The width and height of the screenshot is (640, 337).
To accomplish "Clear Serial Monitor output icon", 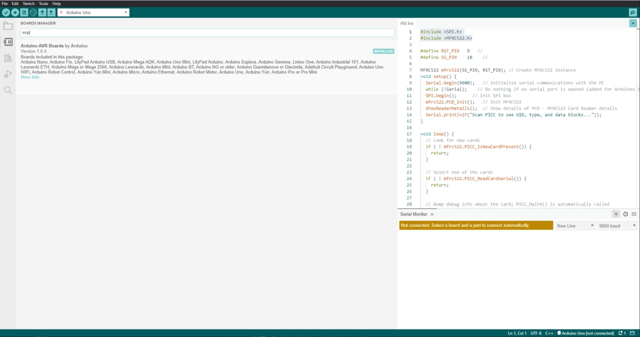I will (x=634, y=214).
